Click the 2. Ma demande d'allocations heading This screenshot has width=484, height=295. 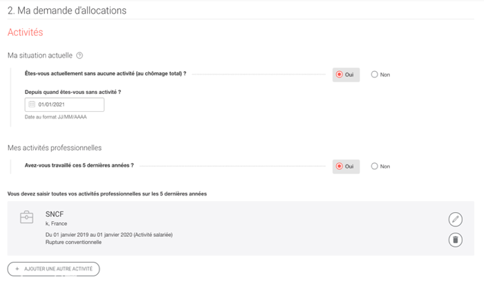67,10
